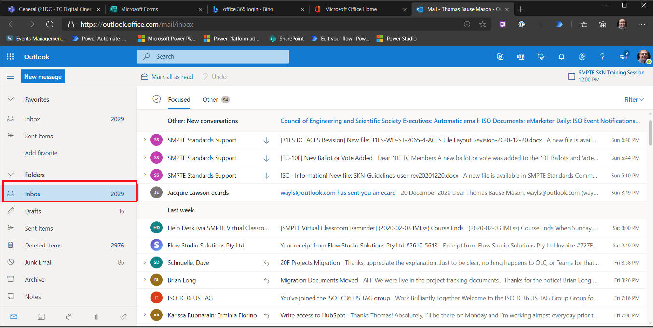Open the Office apps launcher grid
The height and width of the screenshot is (328, 653).
(x=10, y=56)
